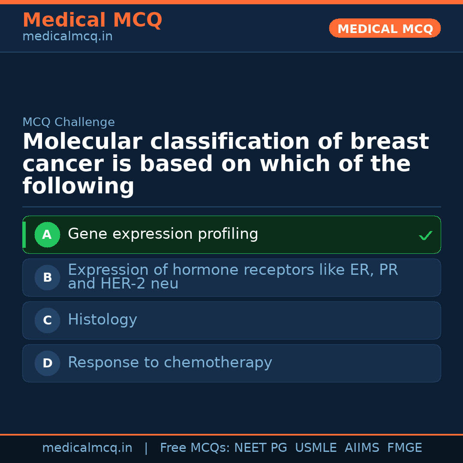Image resolution: width=463 pixels, height=463 pixels.
Task: Click the C option circle badge
Action: [x=47, y=320]
